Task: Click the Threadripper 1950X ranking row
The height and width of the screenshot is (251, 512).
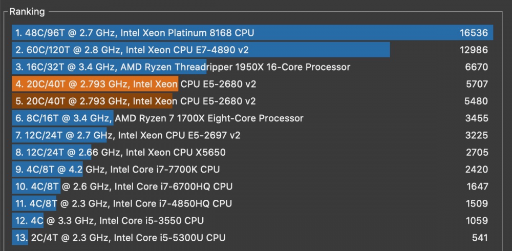Action: [x=252, y=67]
